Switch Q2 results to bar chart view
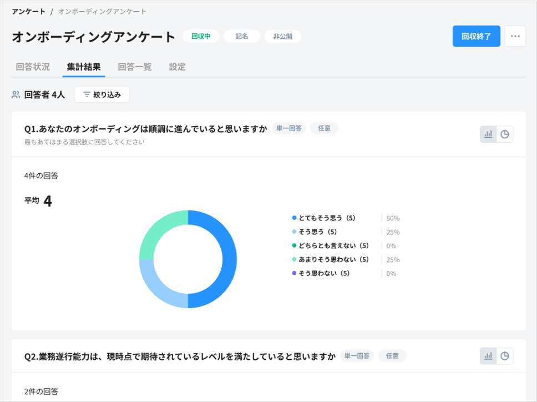Image resolution: width=537 pixels, height=402 pixels. (488, 356)
